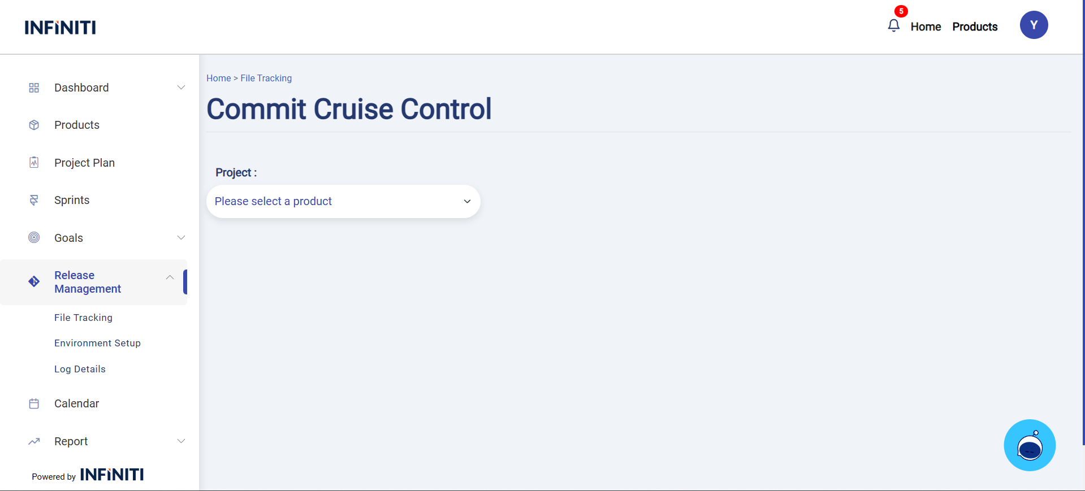Click the Project Plan clipboard icon

click(34, 163)
